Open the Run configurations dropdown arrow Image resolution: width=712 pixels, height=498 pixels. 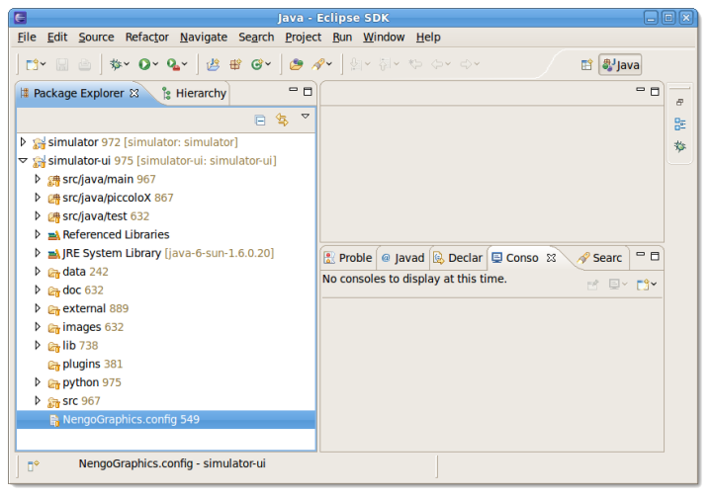coord(156,64)
